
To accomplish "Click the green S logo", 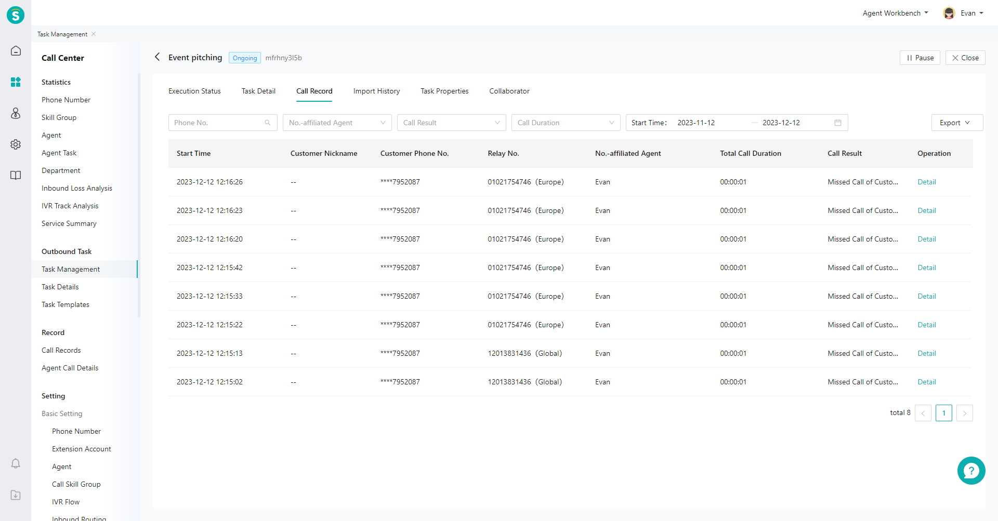I will pos(16,15).
